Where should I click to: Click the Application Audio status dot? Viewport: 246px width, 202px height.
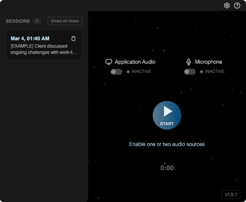tap(128, 72)
